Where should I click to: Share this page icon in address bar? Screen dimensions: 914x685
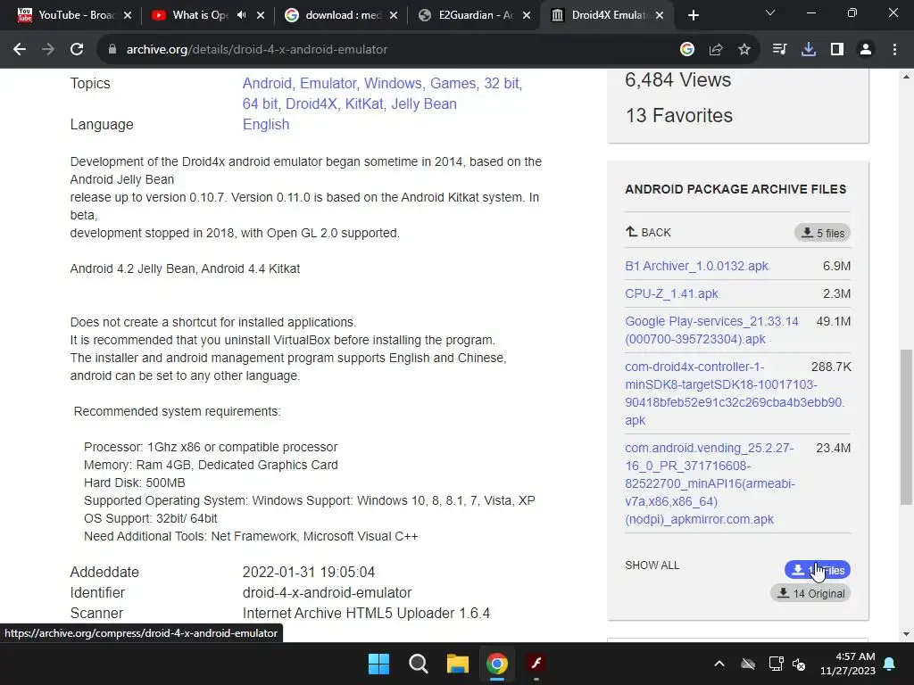pos(716,50)
